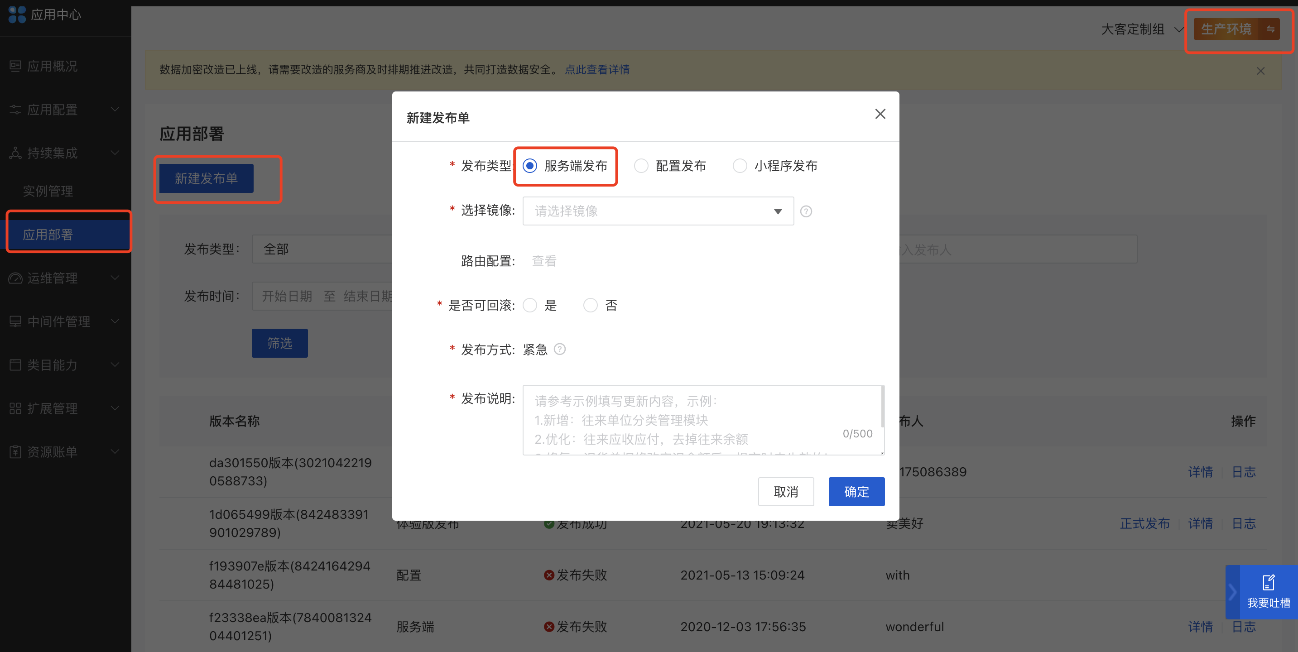Click the wonderful publisher cell
The width and height of the screenshot is (1298, 652).
(x=914, y=626)
